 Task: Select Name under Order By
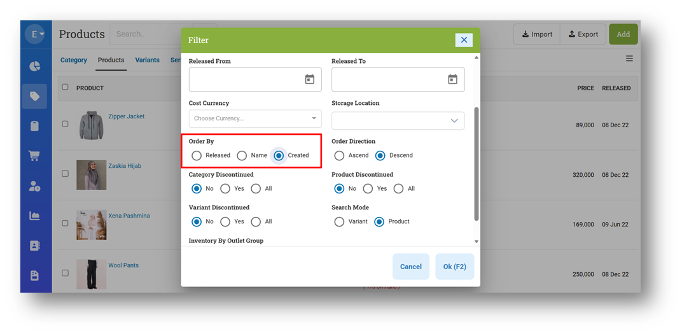click(242, 155)
